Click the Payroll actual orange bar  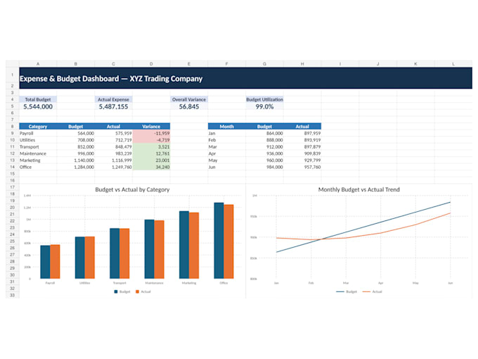pos(55,262)
